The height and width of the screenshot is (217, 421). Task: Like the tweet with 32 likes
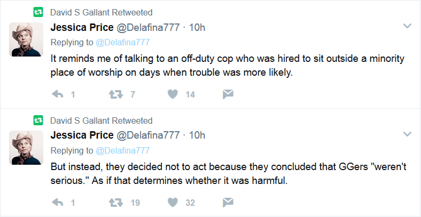[x=173, y=203]
